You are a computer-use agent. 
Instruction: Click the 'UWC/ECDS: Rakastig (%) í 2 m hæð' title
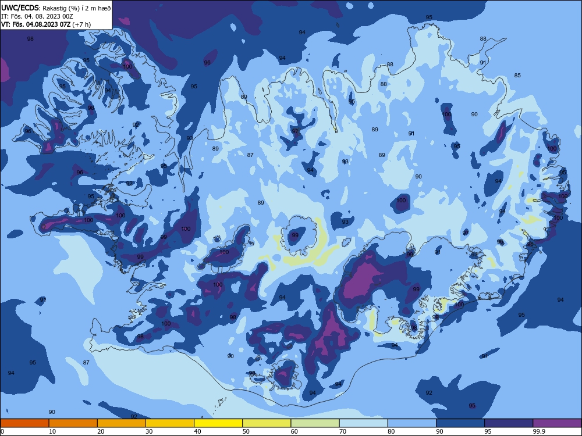[x=56, y=8]
